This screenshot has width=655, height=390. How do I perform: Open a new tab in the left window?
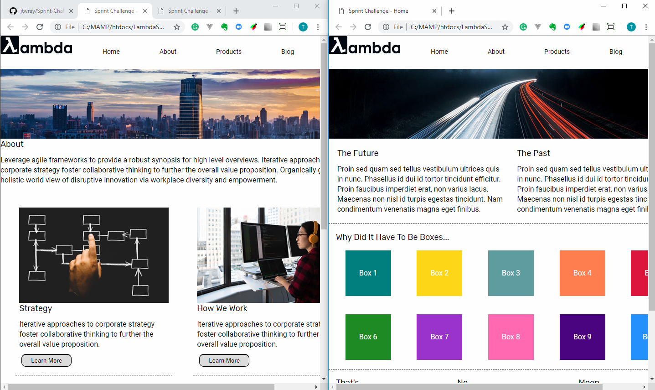click(x=236, y=11)
